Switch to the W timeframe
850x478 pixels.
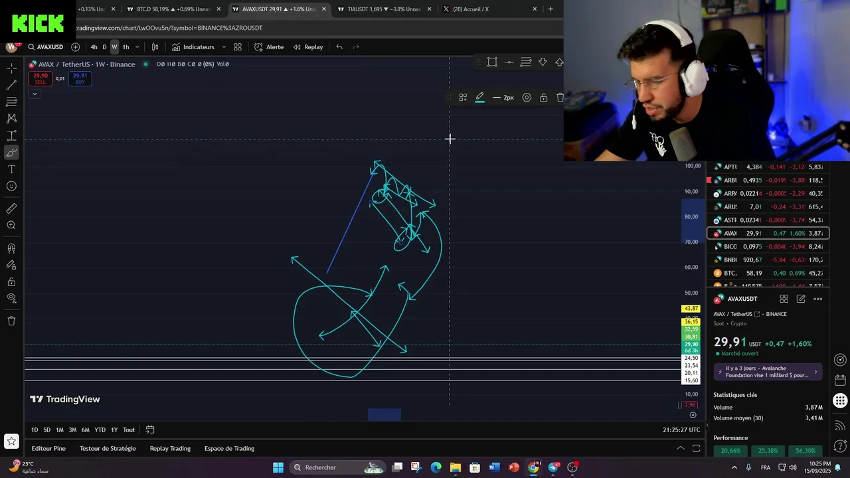114,47
